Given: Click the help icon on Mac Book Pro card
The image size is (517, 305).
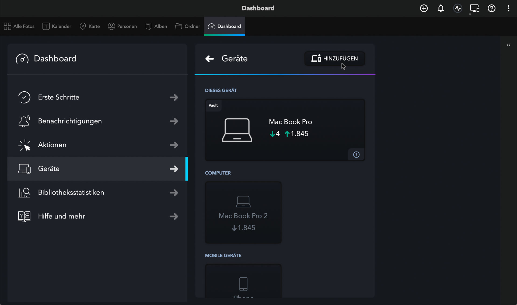Looking at the screenshot, I should click(x=356, y=155).
